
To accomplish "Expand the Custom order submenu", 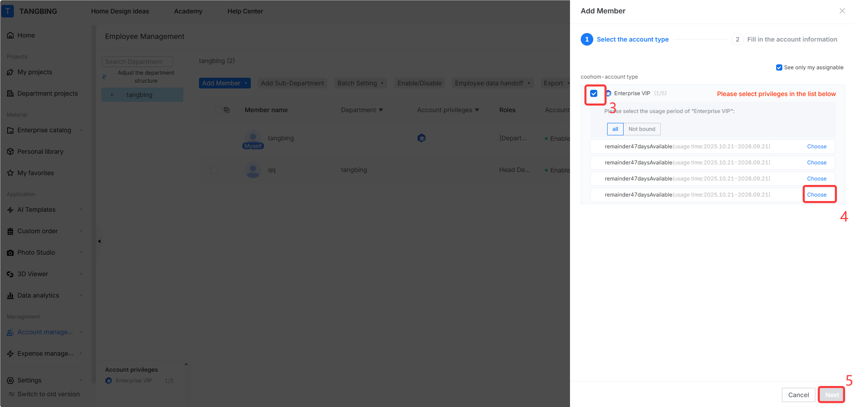I will pos(81,231).
